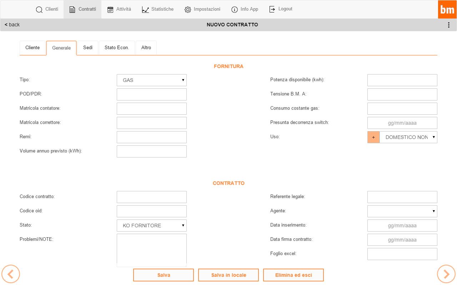Click the plus button next to Uso
Image resolution: width=457 pixels, height=285 pixels.
373,137
